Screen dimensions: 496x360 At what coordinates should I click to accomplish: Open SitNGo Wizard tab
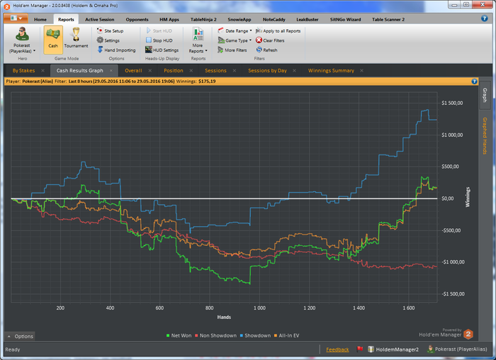pos(346,19)
